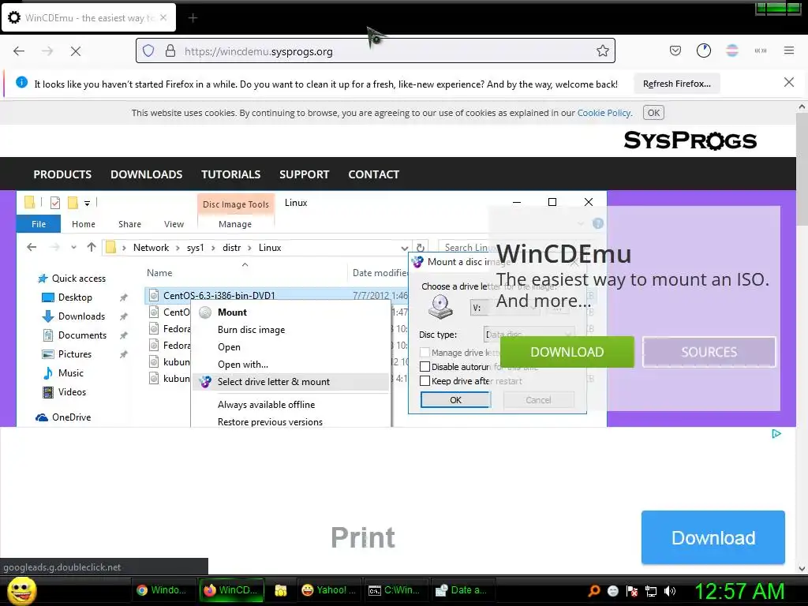Click the network tray icon

(x=651, y=591)
